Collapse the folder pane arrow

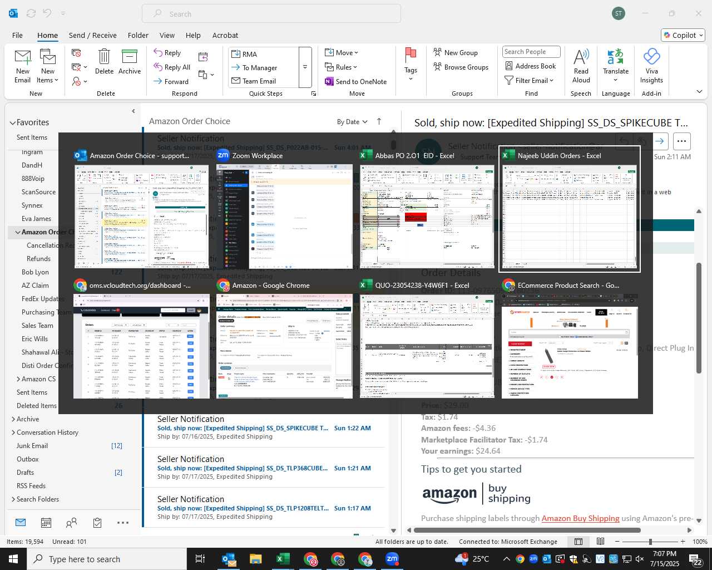pyautogui.click(x=133, y=111)
